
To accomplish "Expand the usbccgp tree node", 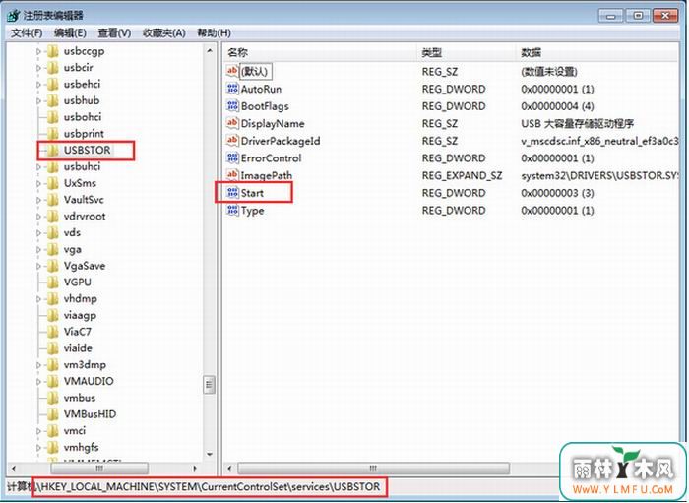I will (x=38, y=52).
